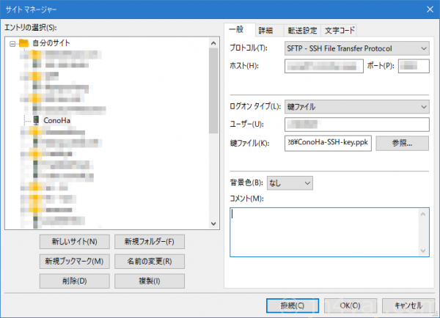This screenshot has width=440, height=318.
Task: Click the 鍵ファイル path field
Action: tap(328, 143)
